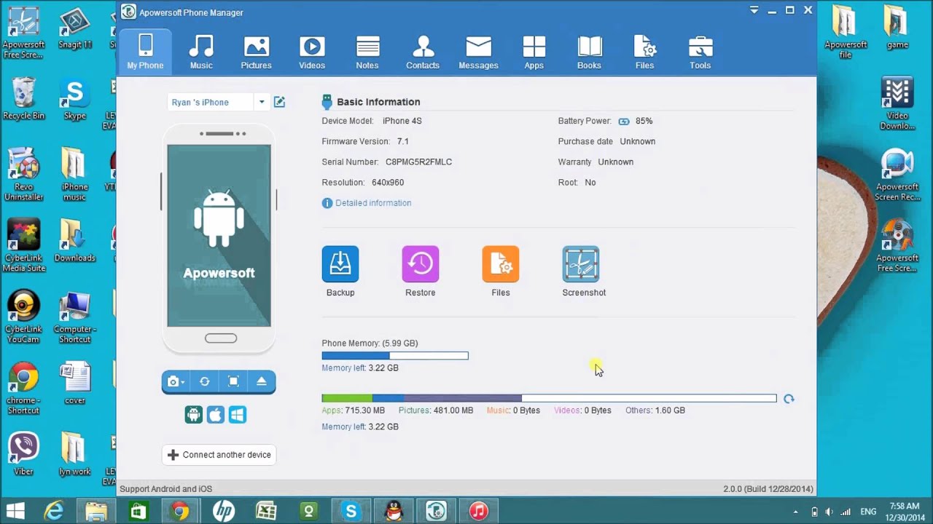Open Video Downloader desktop icon
Screen dimensions: 933x524
click(x=897, y=103)
